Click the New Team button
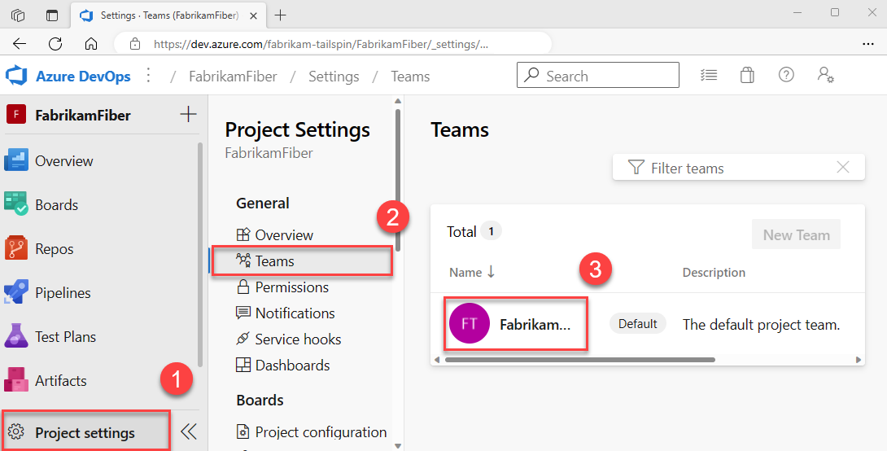Viewport: 887px width, 451px height. (796, 235)
